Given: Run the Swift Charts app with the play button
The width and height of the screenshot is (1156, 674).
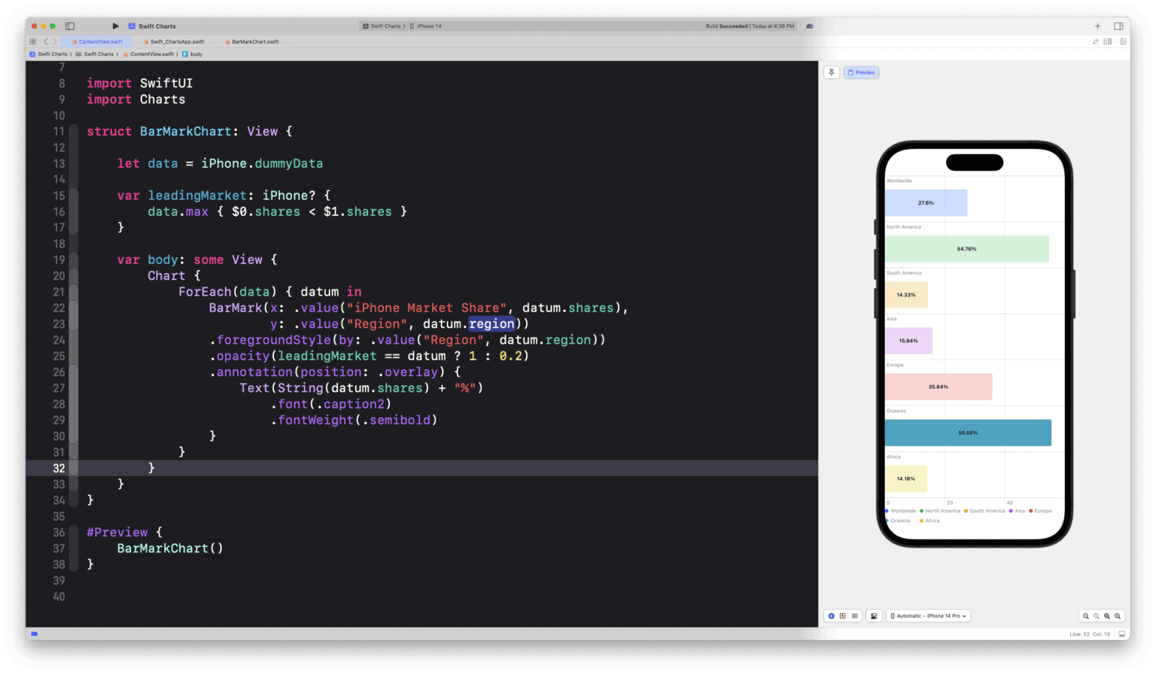Looking at the screenshot, I should click(x=114, y=26).
